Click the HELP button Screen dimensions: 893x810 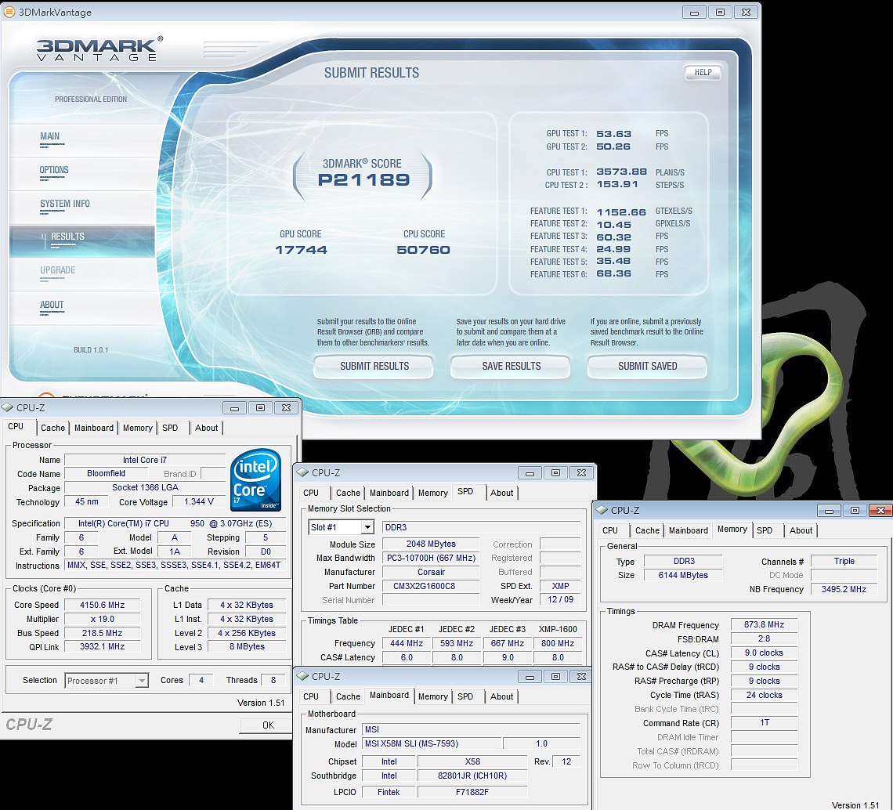pos(703,72)
